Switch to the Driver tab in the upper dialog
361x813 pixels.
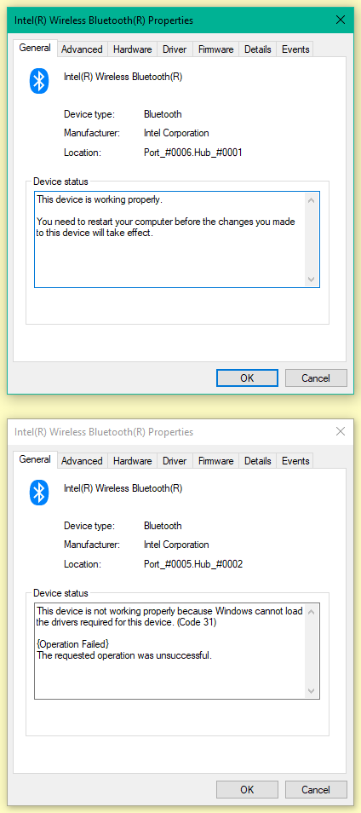click(175, 49)
